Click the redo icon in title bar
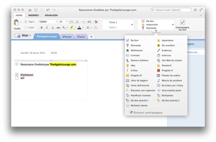 pos(54,10)
